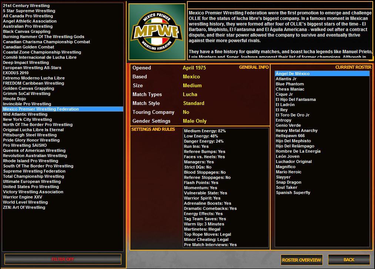375x269 pixels.
Task: Select Pittsburgh Steel Wrestling from the list
Action: tap(29, 135)
